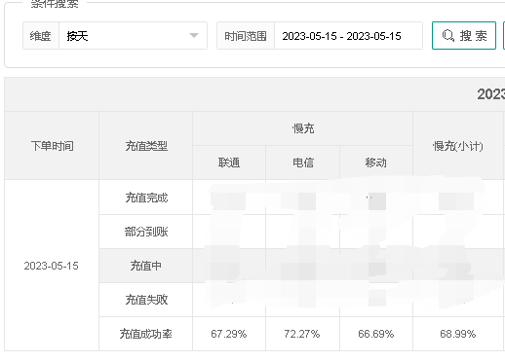The height and width of the screenshot is (361, 505).
Task: Click the 充值失败 row label
Action: coord(146,300)
